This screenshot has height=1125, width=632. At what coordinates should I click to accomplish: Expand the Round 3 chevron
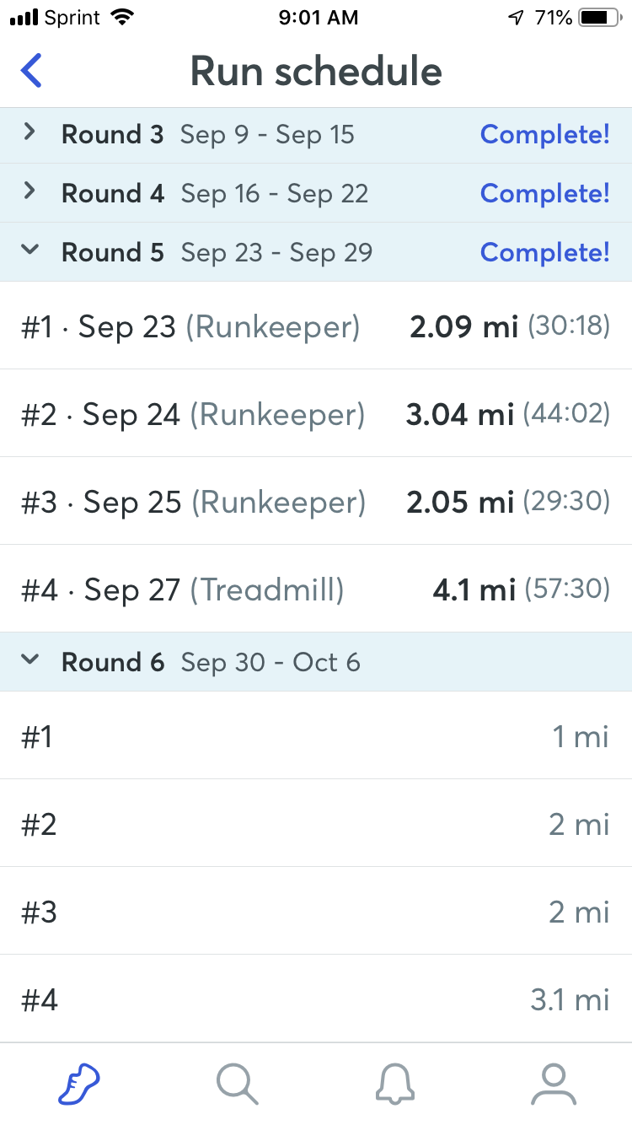29,132
